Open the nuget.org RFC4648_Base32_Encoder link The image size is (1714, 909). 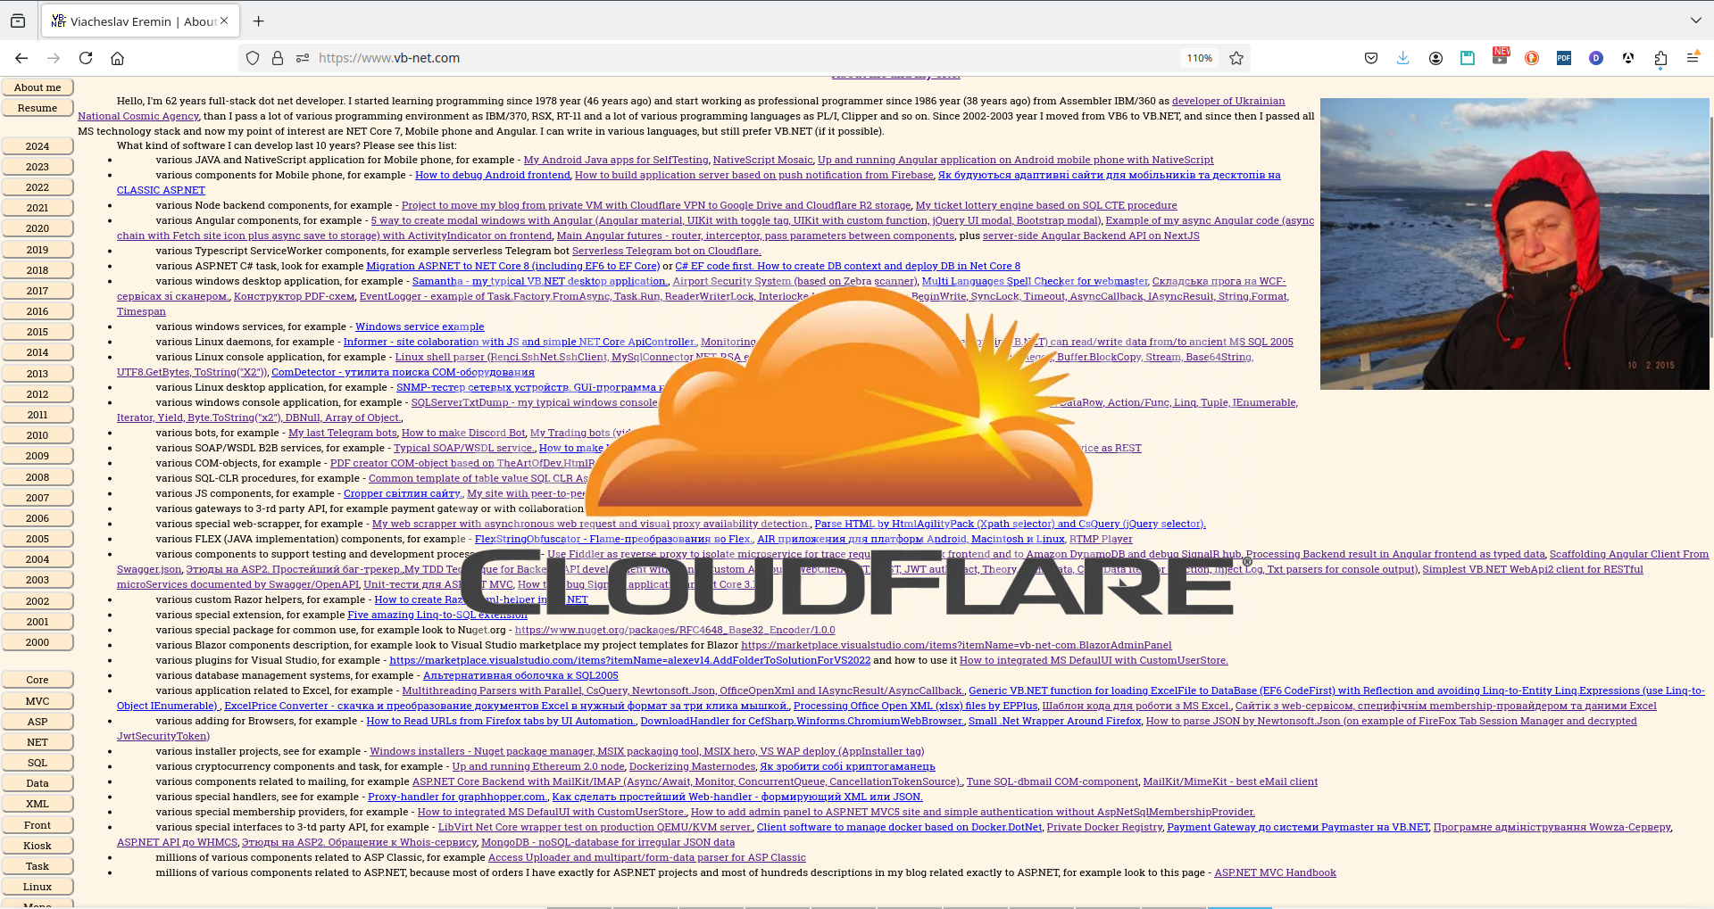pyautogui.click(x=675, y=630)
